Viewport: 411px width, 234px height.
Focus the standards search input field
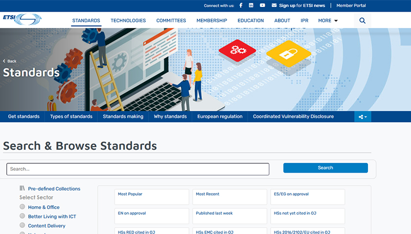click(x=137, y=169)
